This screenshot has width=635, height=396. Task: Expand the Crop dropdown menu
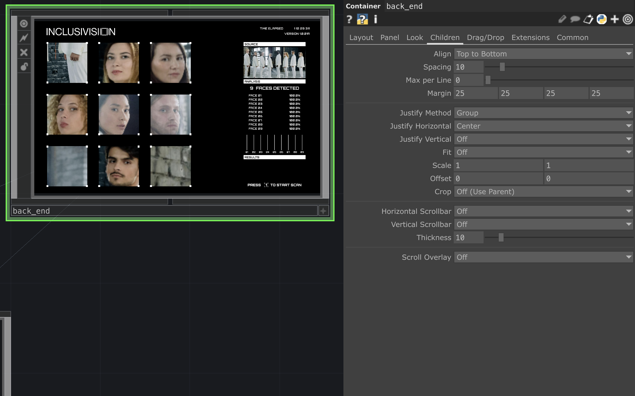click(x=543, y=192)
